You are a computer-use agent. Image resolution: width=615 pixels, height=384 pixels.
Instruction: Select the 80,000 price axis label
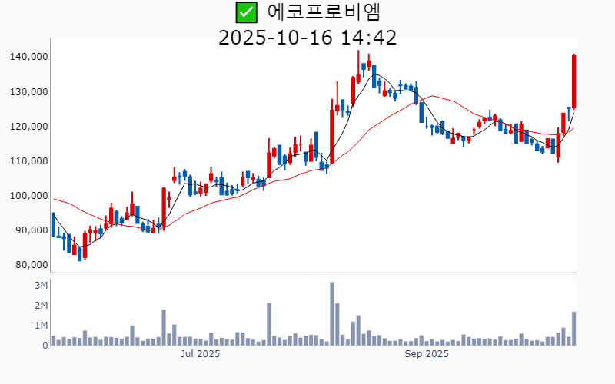(x=32, y=264)
